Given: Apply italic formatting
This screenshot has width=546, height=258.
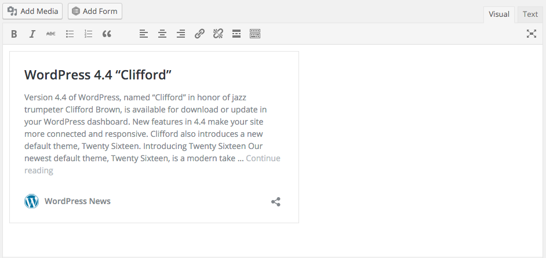Looking at the screenshot, I should pyautogui.click(x=32, y=34).
